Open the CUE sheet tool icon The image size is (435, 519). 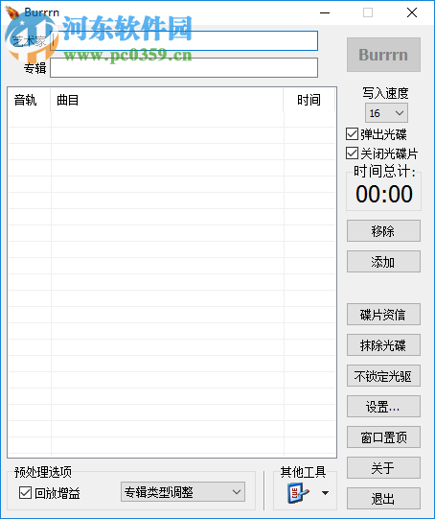tap(298, 493)
